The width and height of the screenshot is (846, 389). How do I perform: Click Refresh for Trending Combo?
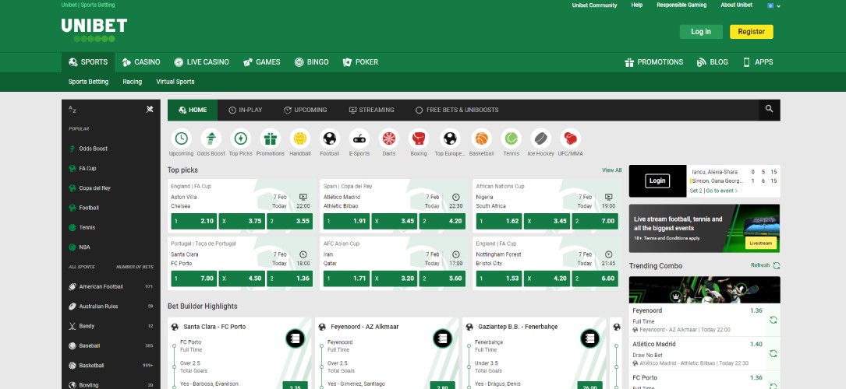(765, 265)
